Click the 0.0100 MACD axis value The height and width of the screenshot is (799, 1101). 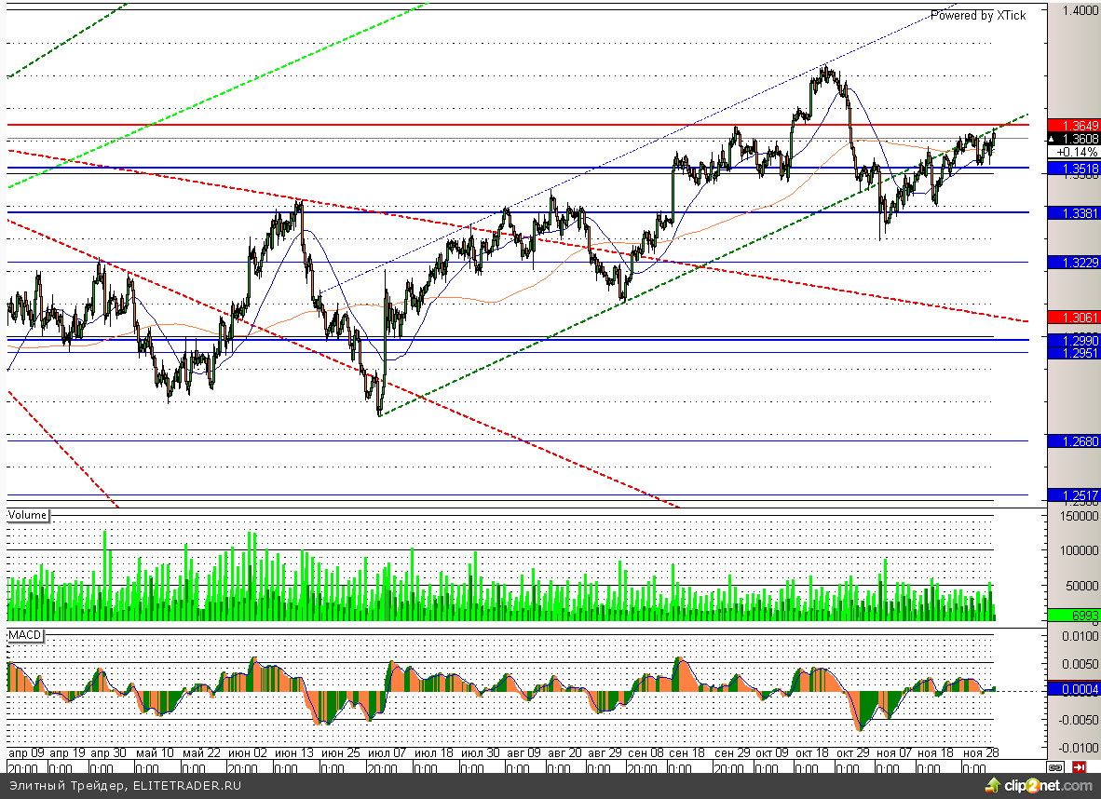coord(1080,636)
